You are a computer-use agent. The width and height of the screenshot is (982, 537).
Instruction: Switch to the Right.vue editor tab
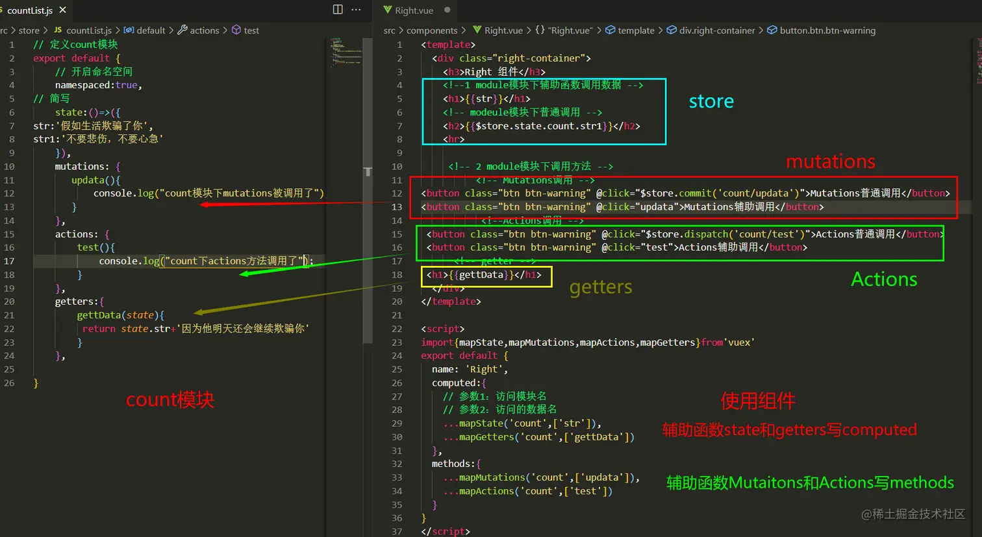pyautogui.click(x=414, y=10)
